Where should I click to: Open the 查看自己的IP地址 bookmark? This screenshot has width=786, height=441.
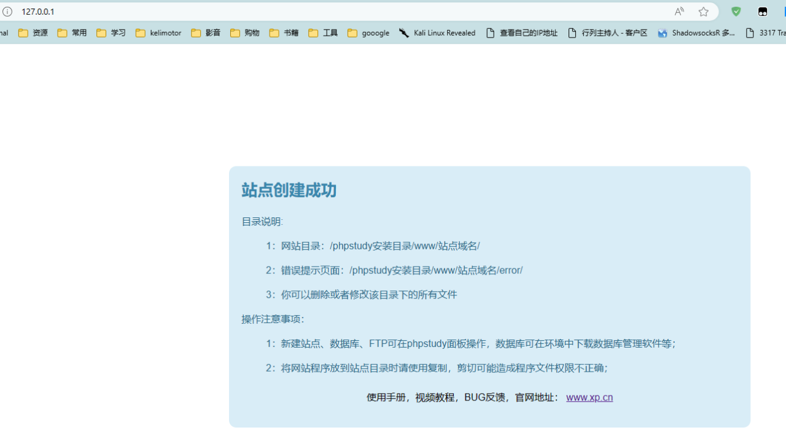pyautogui.click(x=521, y=33)
